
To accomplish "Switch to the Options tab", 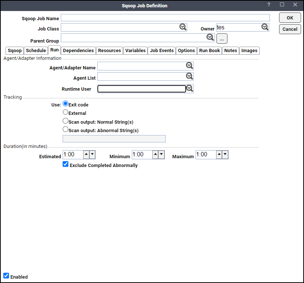I will 186,51.
